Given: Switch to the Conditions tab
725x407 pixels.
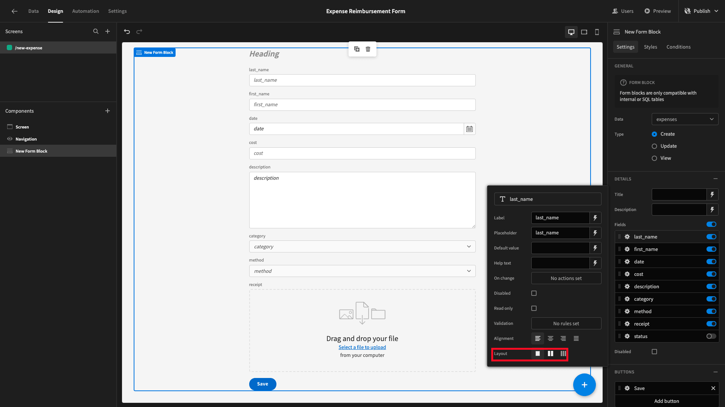Looking at the screenshot, I should coord(679,47).
